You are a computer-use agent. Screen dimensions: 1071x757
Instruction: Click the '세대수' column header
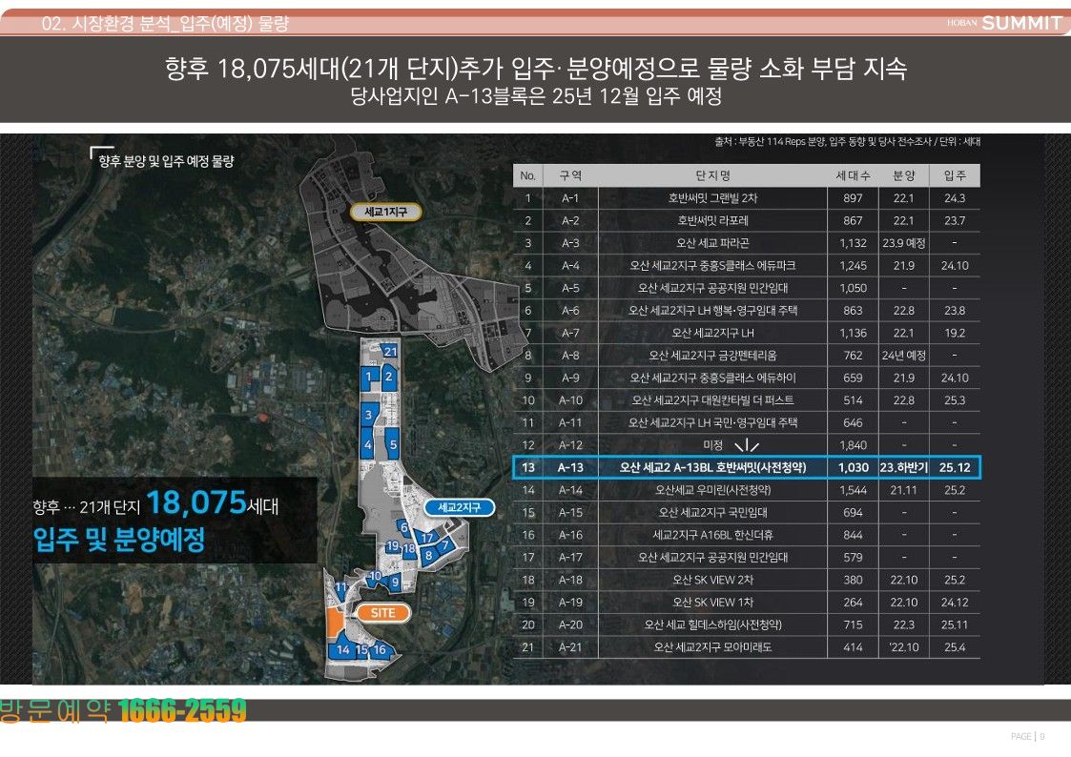[854, 175]
